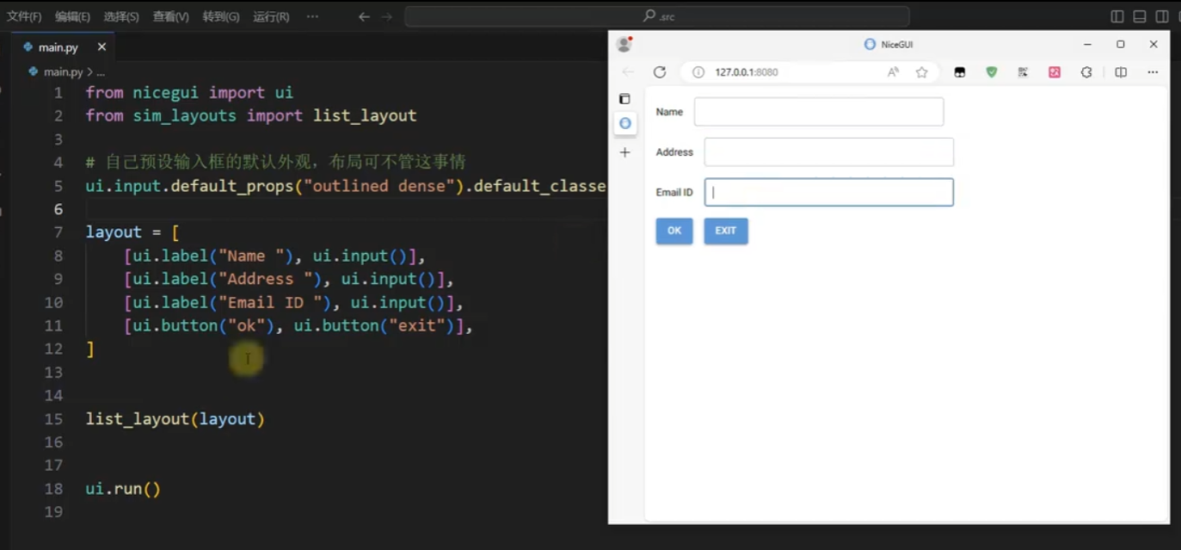
Task: View site information icon in address bar
Action: click(x=698, y=72)
